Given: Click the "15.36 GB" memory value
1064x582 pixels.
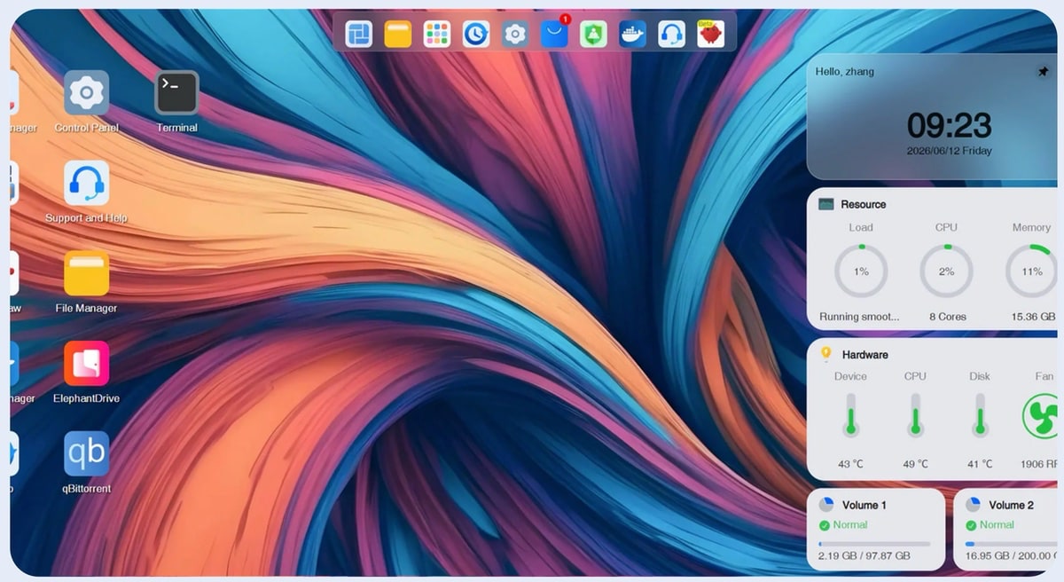Looking at the screenshot, I should tap(1032, 317).
